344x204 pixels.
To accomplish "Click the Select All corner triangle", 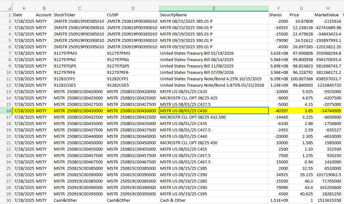I will click(9, 8).
